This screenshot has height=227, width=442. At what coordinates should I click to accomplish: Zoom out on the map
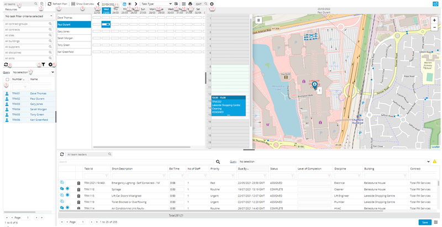coord(435,27)
